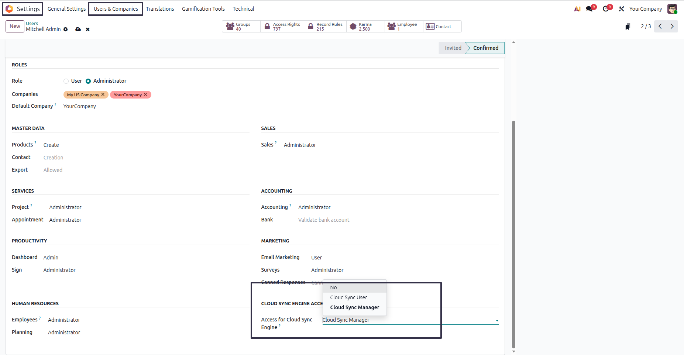Open the Gamification Tools menu
The image size is (684, 355).
pos(203,9)
